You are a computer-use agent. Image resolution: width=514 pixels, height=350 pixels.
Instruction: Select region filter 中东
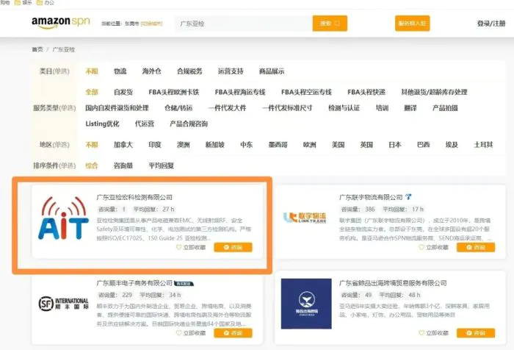tap(246, 144)
